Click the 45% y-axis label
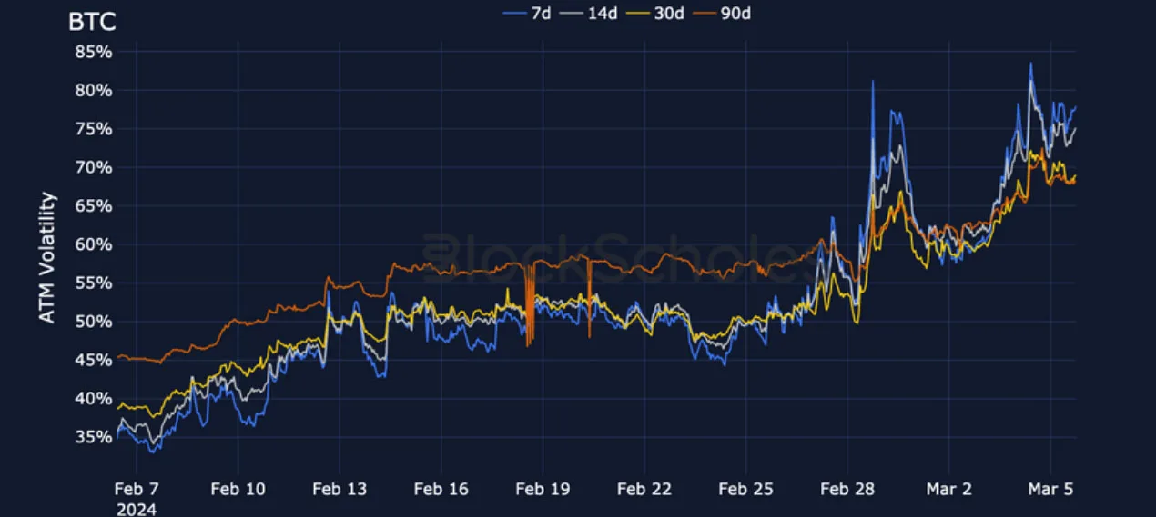 [94, 360]
